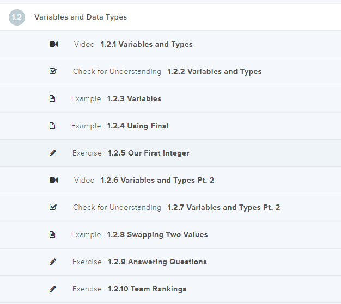Click the document icon for 1.2.4 Using Final
Screen dimensions: 341x304
[53, 126]
